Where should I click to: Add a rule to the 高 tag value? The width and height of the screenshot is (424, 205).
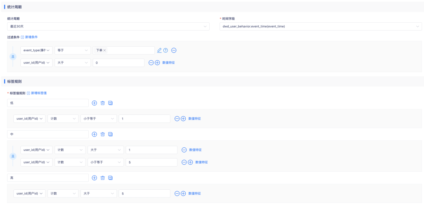(x=94, y=178)
